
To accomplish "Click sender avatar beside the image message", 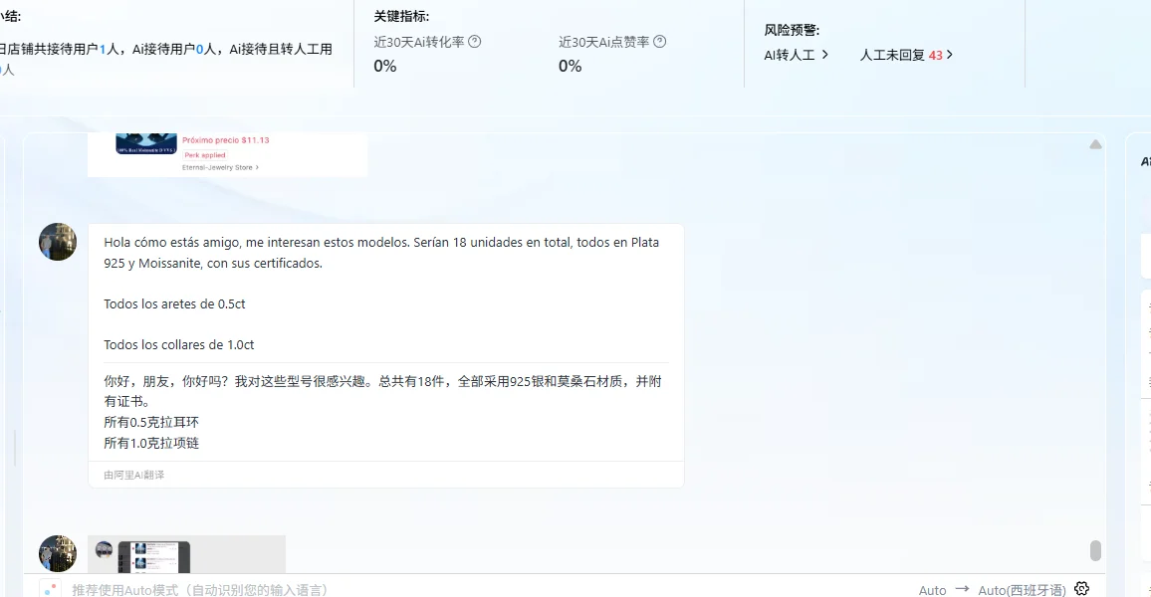I will coord(58,554).
